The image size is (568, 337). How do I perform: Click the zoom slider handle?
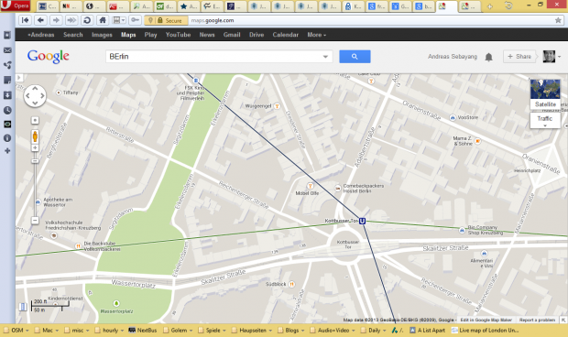point(35,161)
